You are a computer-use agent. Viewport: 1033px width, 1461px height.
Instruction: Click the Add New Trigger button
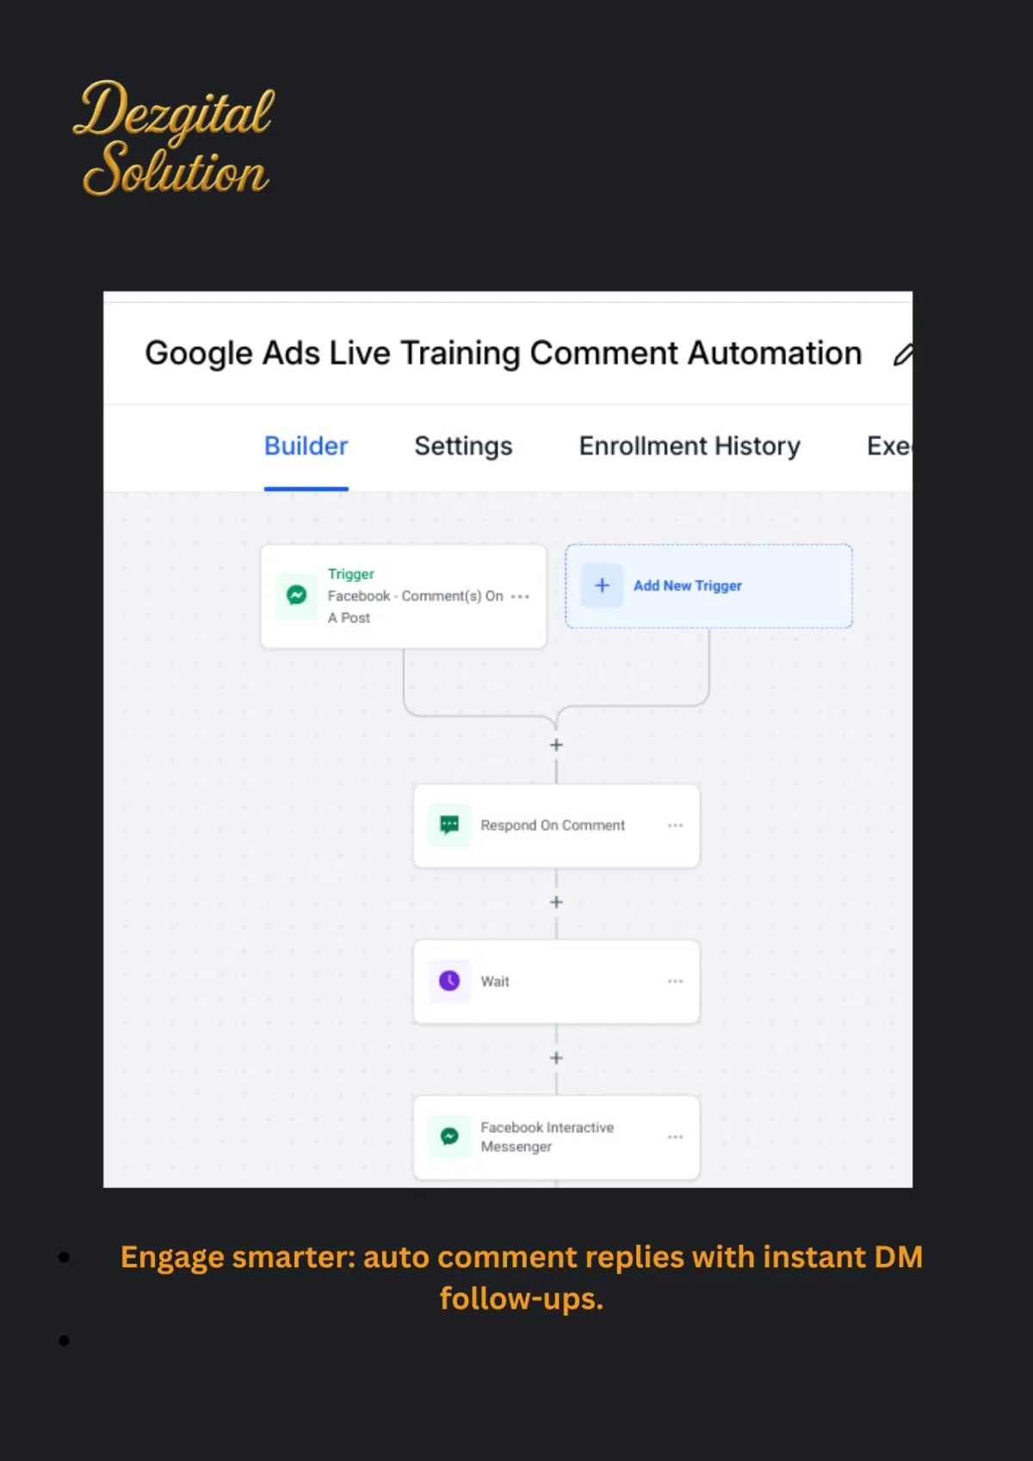click(708, 585)
